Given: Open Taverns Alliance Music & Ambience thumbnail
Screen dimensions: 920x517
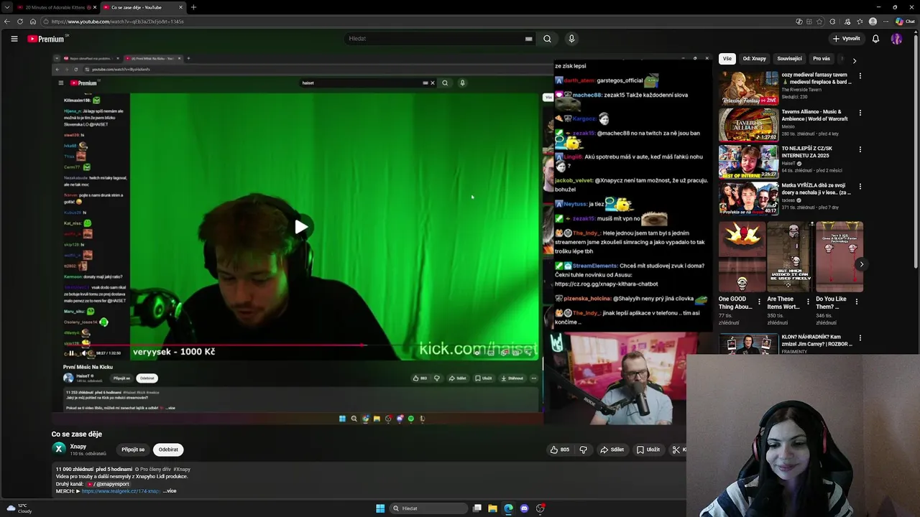Looking at the screenshot, I should (x=748, y=125).
